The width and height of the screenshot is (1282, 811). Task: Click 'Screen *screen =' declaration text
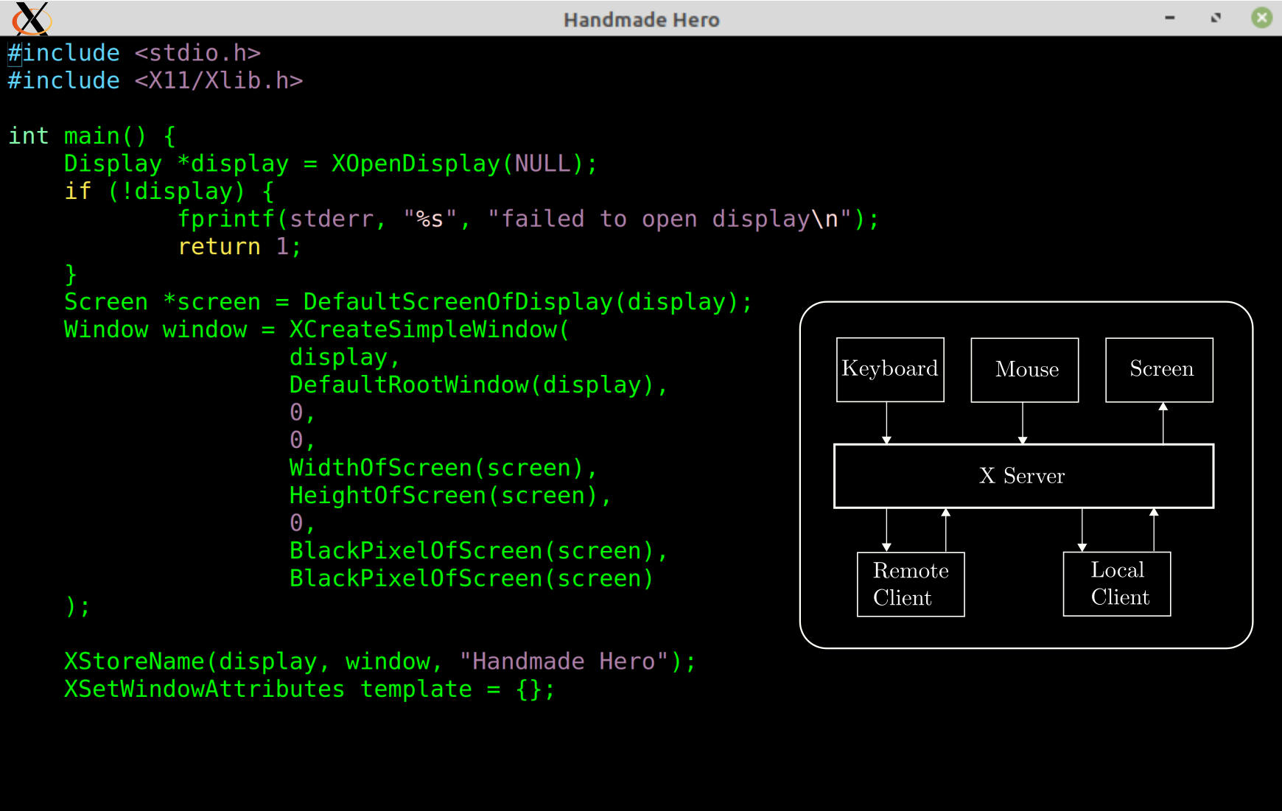tap(177, 302)
